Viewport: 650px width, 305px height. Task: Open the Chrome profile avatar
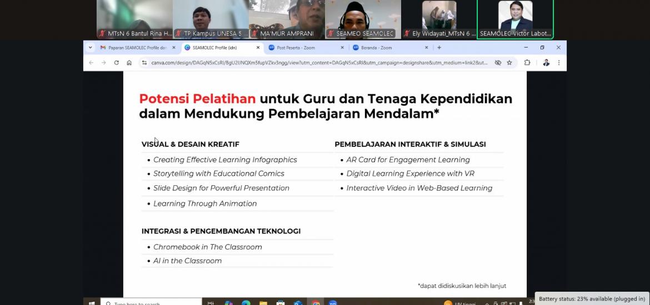click(546, 63)
